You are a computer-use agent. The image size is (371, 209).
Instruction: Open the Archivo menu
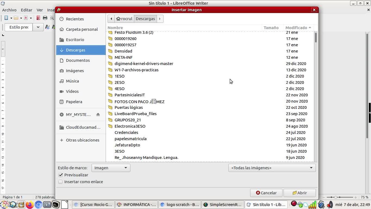(9, 10)
